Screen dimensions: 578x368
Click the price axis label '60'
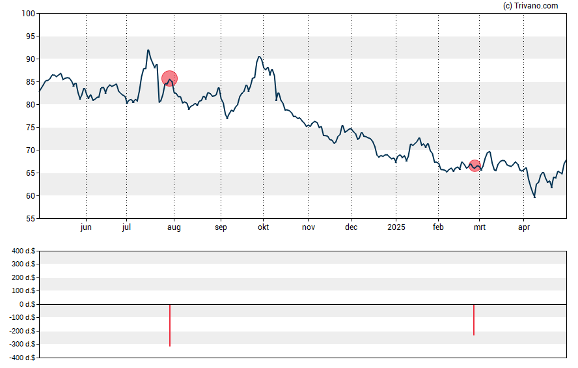pos(31,196)
